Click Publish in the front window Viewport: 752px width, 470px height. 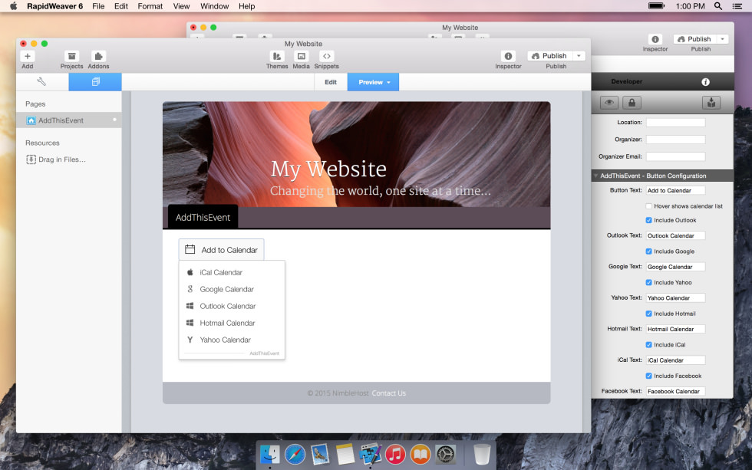point(549,56)
